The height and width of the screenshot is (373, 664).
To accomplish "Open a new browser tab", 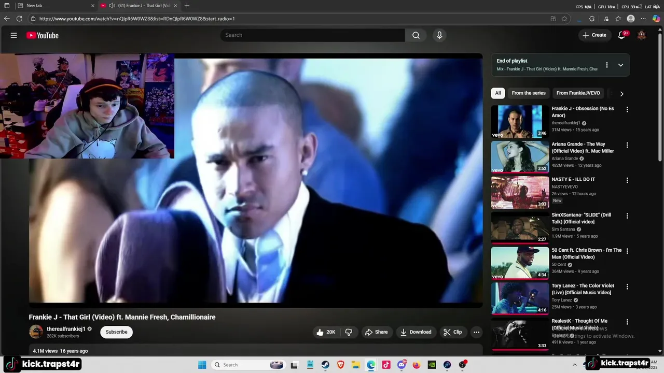I will 187,6.
